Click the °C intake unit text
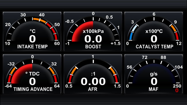187x105 pixels. point(32,31)
